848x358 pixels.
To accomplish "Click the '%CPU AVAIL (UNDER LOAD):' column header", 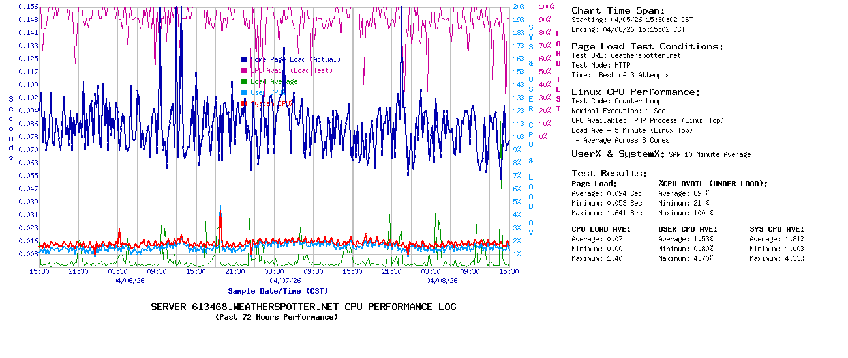I will click(713, 184).
